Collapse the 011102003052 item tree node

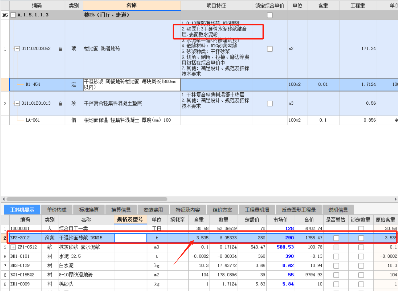pyautogui.click(x=17, y=49)
